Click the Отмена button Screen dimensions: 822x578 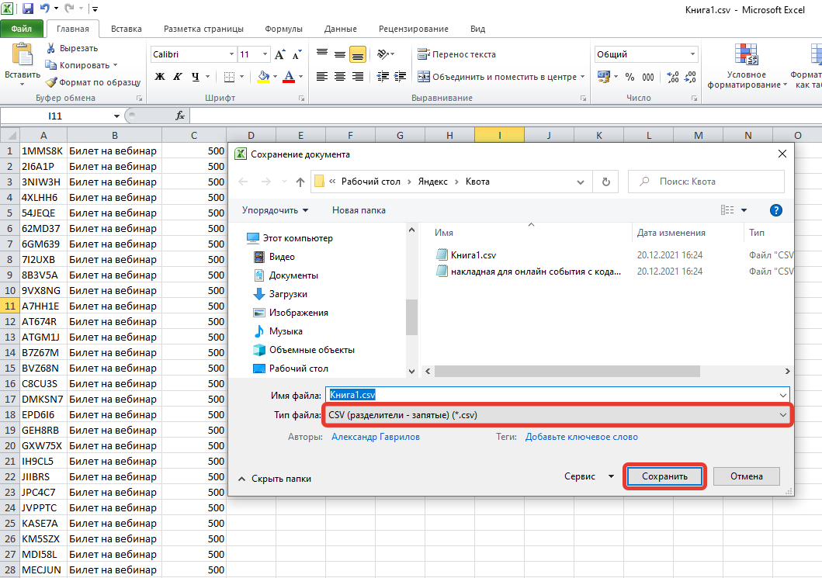click(746, 476)
